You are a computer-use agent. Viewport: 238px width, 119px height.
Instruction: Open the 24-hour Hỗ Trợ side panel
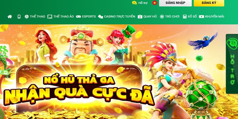232,64
